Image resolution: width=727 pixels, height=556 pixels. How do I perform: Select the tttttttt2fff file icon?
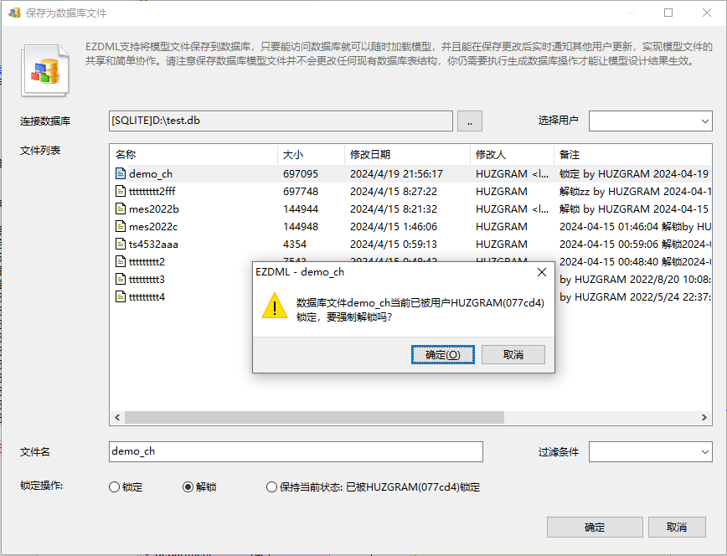click(121, 191)
